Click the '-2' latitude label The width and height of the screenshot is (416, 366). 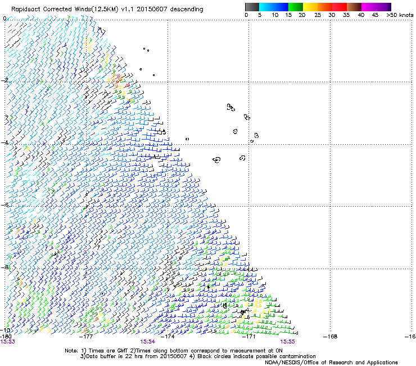pos(5,81)
